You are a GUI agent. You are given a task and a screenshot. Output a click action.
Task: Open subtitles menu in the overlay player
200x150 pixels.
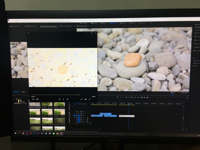(37, 99)
